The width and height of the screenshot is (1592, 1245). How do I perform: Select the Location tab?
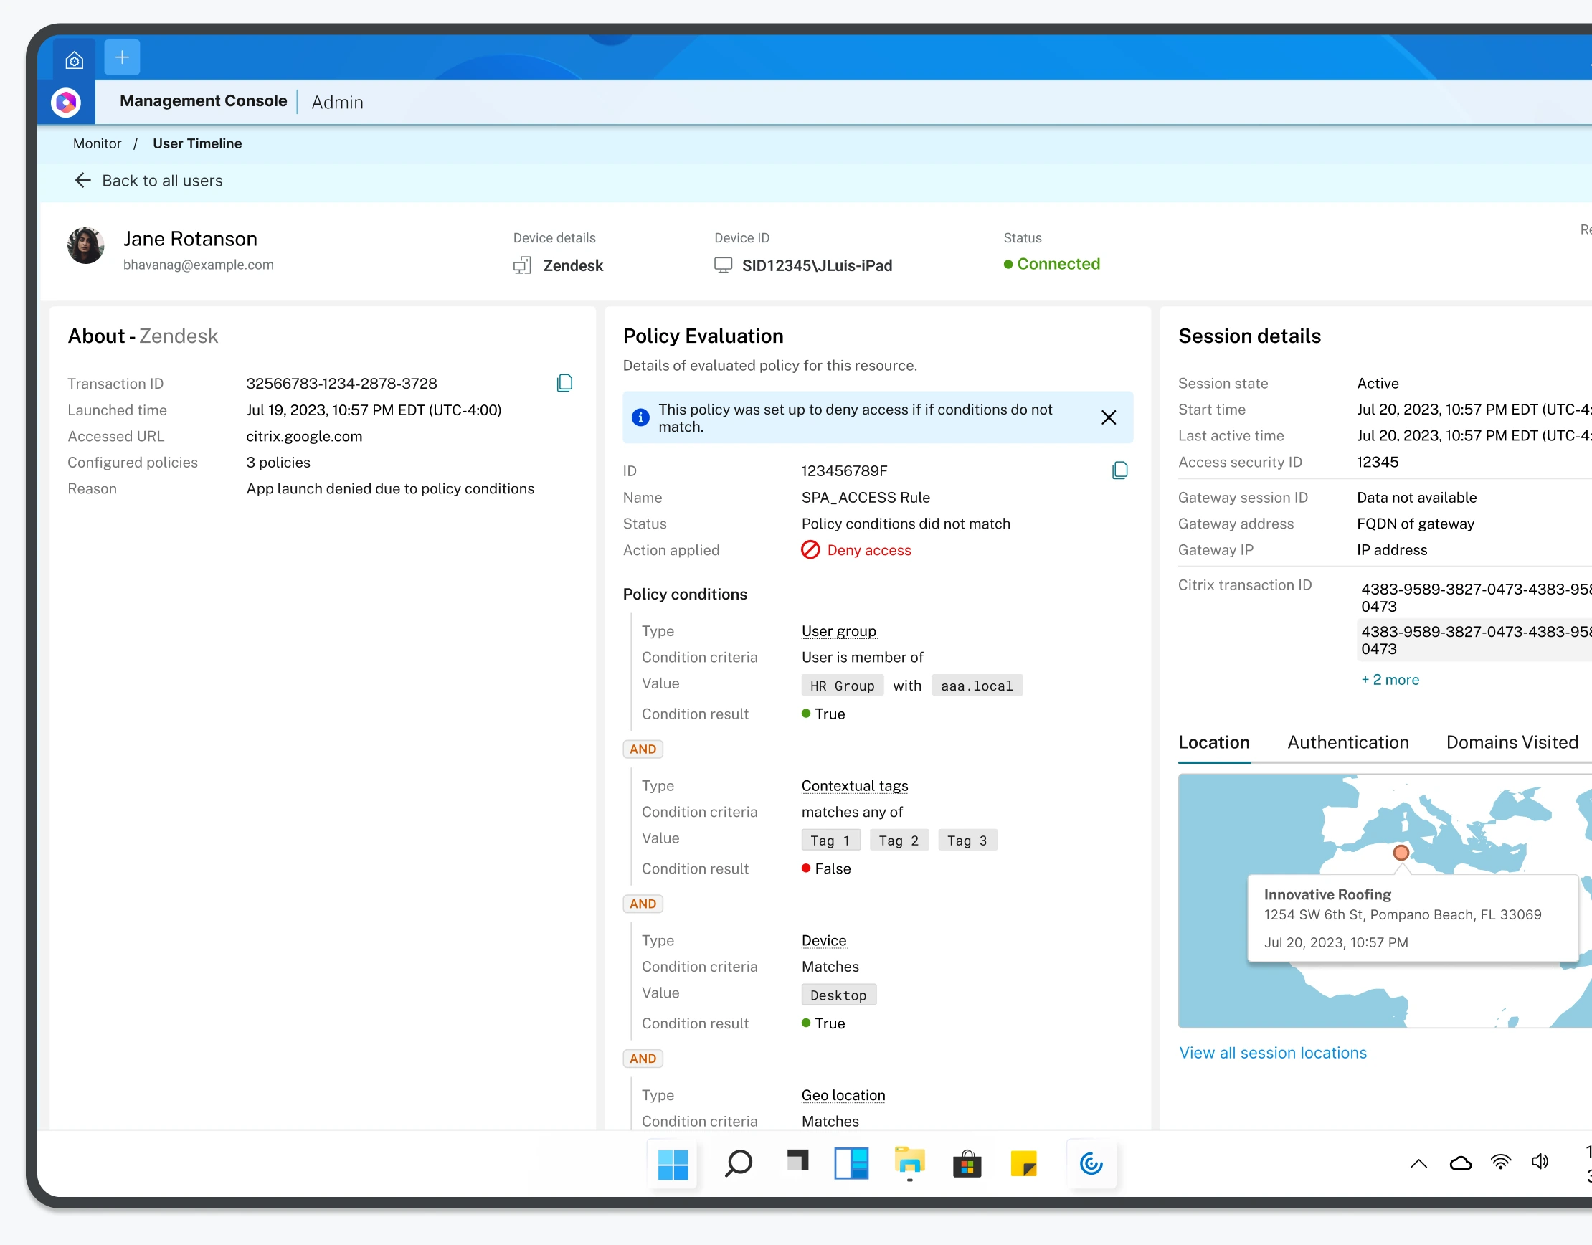click(1213, 743)
